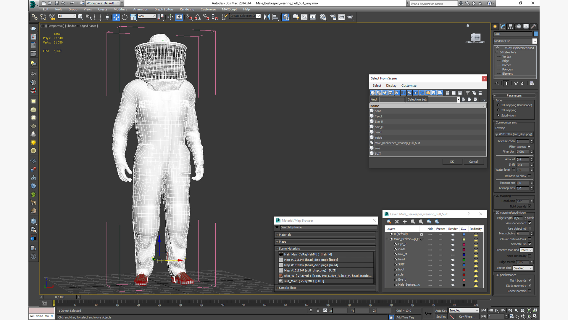The image size is (568, 320).
Task: Click Add Selected Objects plus icon in Layer dialog
Action: (x=405, y=222)
